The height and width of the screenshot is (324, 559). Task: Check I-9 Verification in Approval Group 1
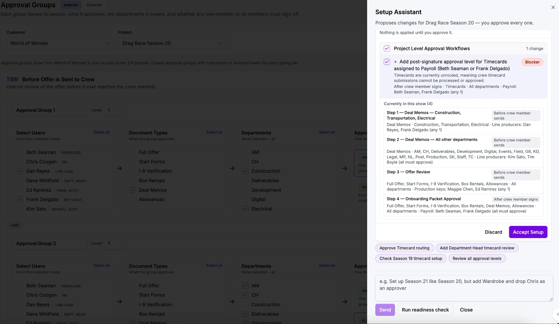coord(132,171)
